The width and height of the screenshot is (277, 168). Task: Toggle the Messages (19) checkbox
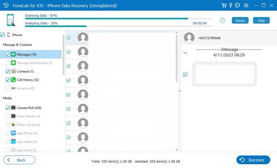(8, 54)
